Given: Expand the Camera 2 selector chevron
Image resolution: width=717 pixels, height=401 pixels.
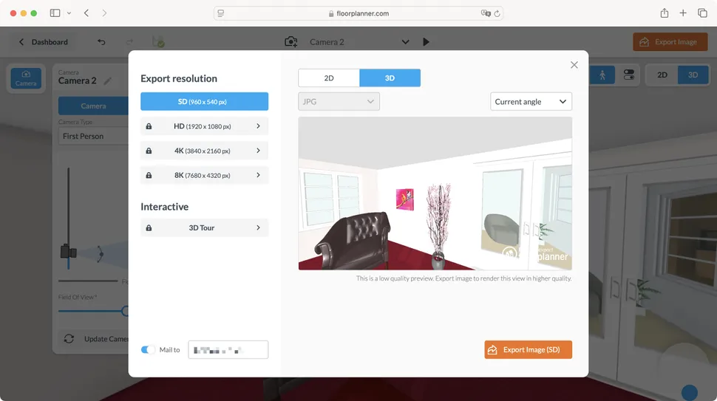Looking at the screenshot, I should (404, 42).
